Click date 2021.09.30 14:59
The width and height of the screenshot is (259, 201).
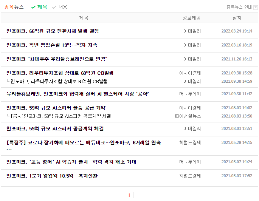coord(237,81)
